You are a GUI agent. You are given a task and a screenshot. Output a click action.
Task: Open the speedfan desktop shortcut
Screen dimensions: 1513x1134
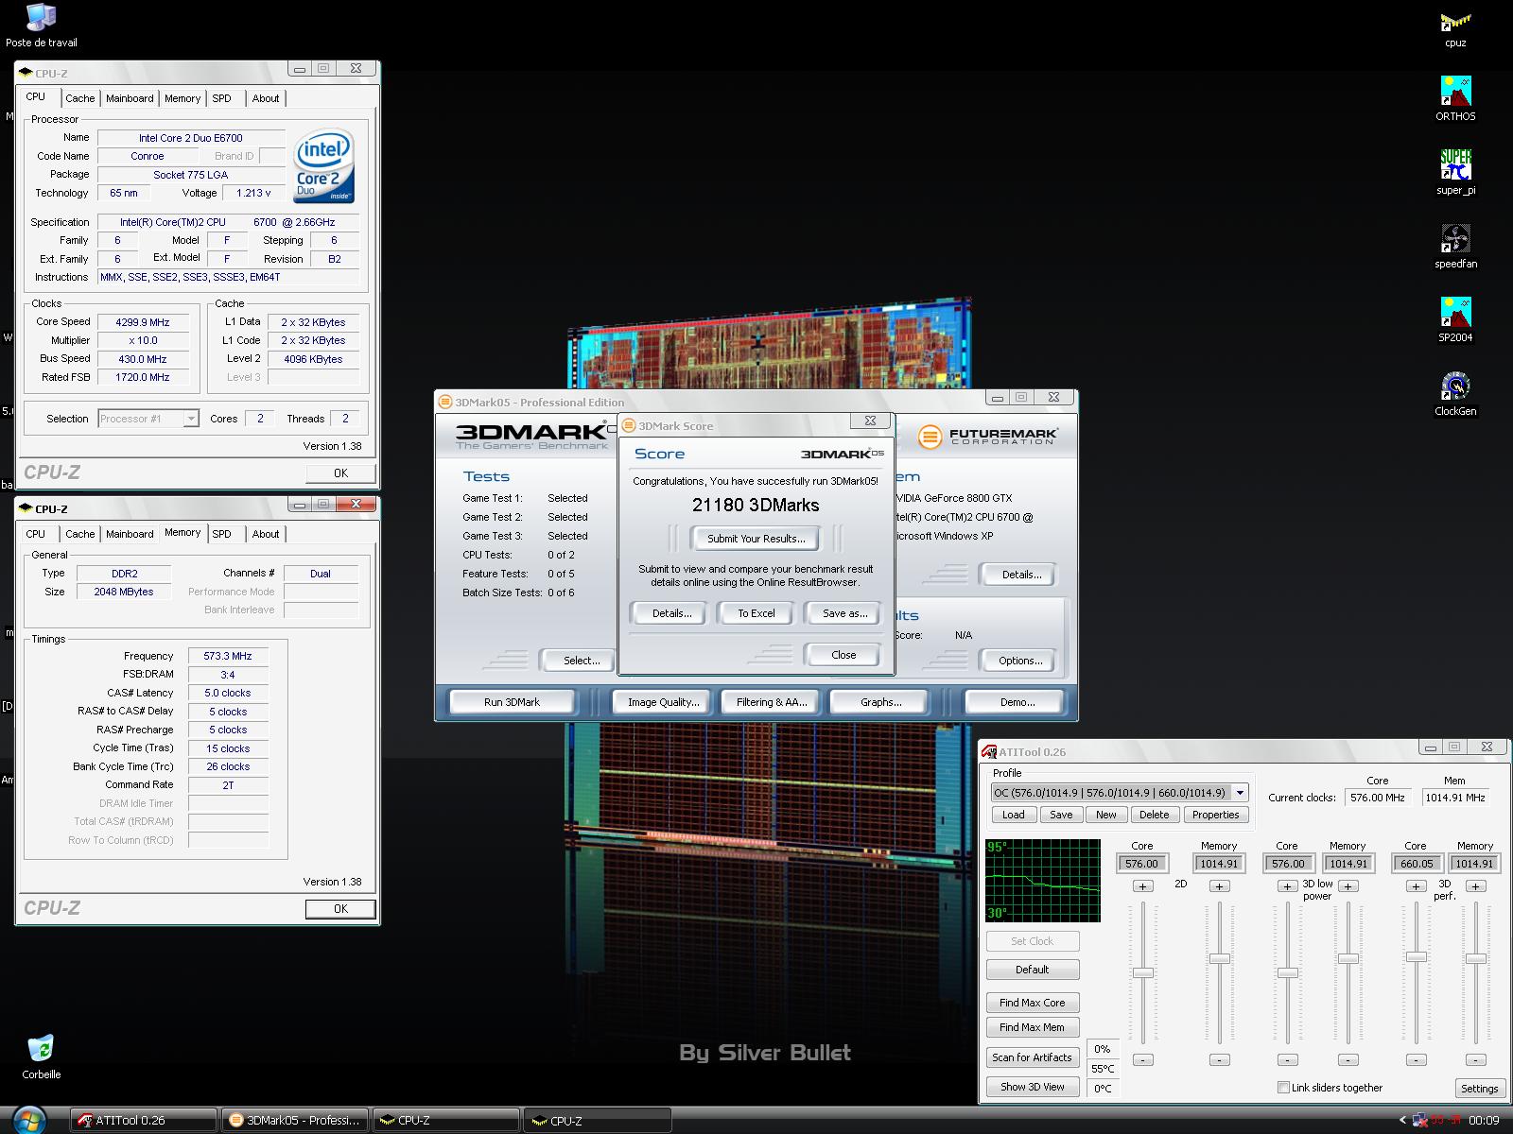(1455, 247)
